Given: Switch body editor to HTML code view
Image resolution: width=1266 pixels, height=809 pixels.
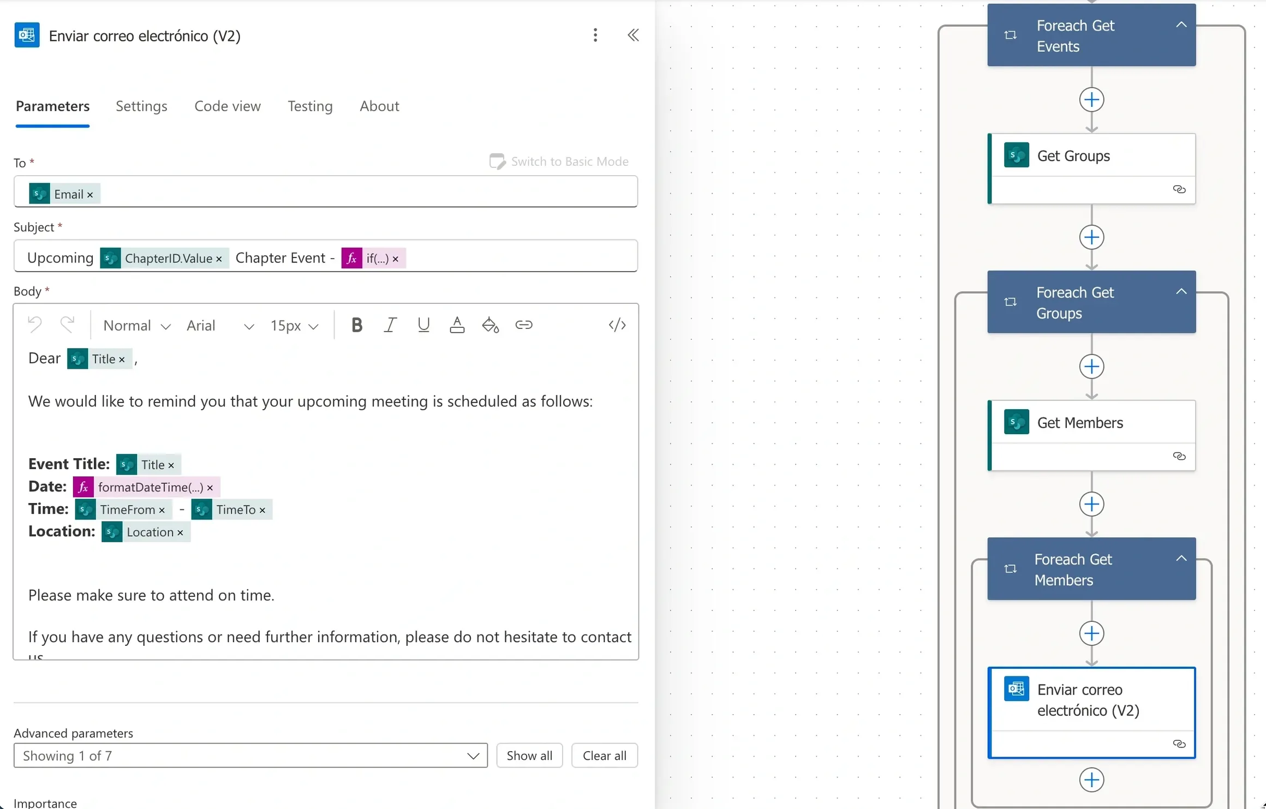Looking at the screenshot, I should [x=617, y=325].
